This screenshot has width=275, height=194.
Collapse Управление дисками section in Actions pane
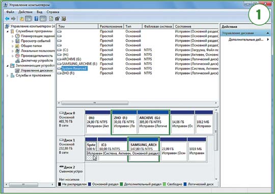pos(268,33)
